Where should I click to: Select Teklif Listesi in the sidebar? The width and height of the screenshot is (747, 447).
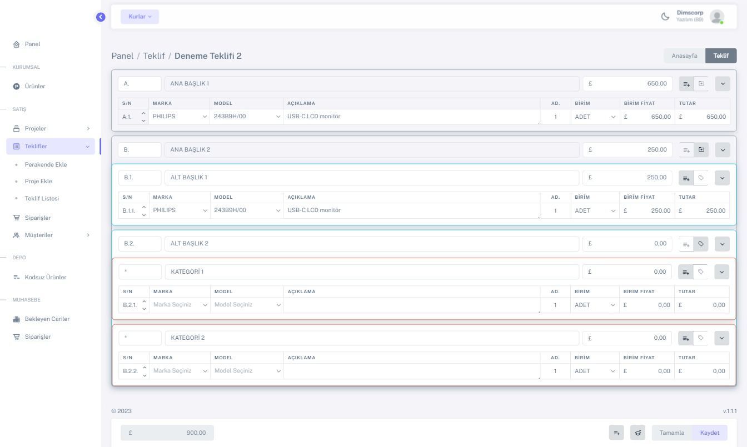point(42,199)
